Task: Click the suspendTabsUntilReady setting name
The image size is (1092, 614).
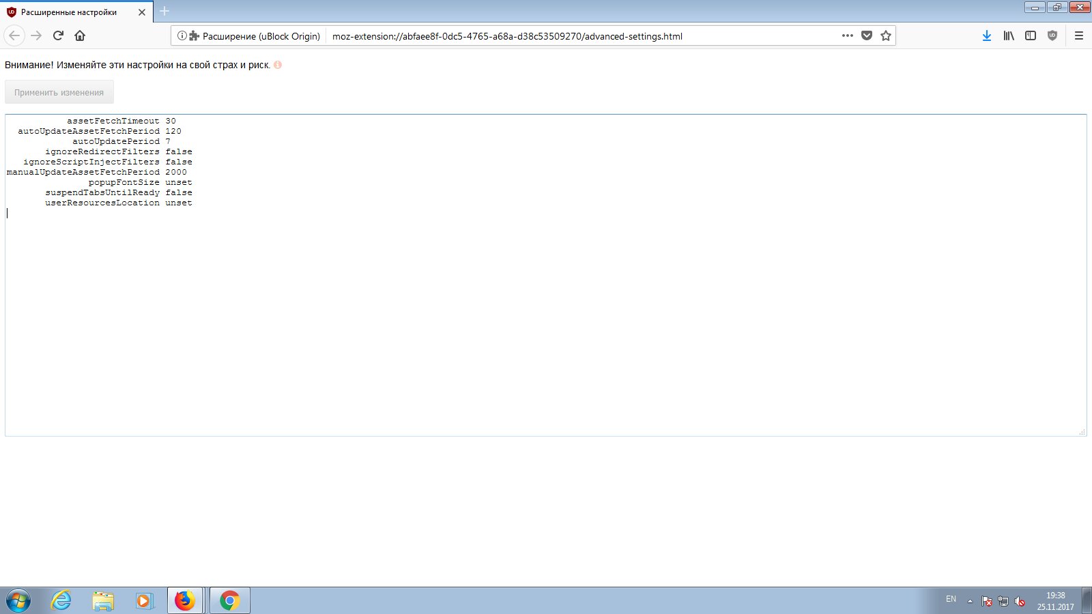Action: point(102,192)
